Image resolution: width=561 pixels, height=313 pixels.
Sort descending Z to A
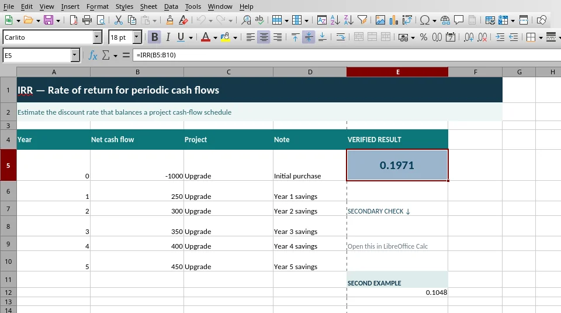click(x=348, y=20)
